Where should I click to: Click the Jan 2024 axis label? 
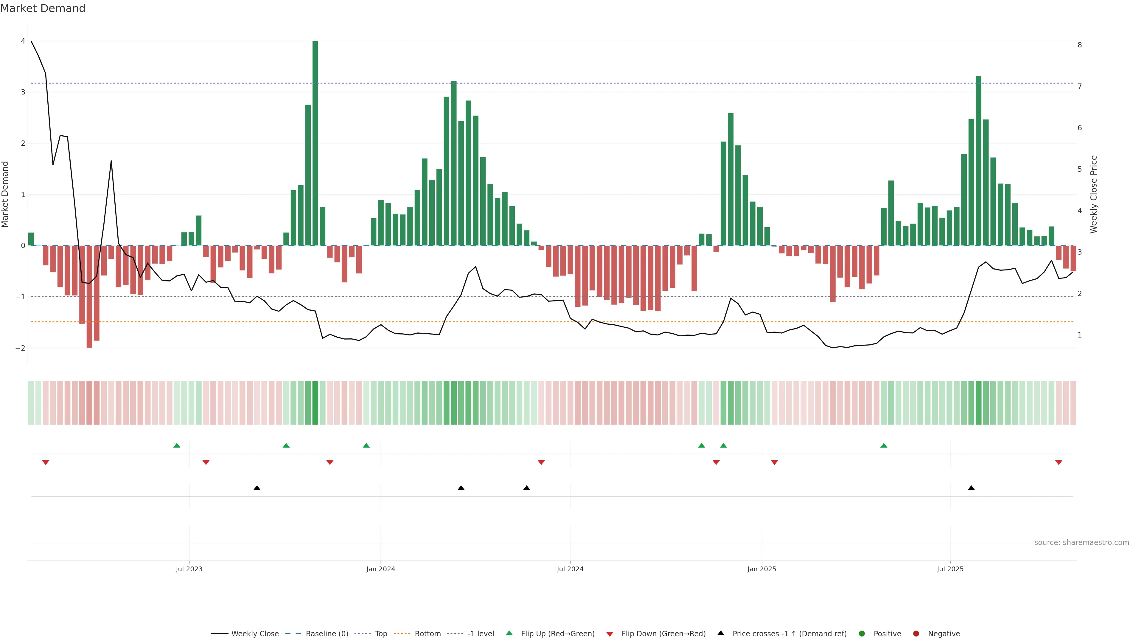[x=381, y=569]
